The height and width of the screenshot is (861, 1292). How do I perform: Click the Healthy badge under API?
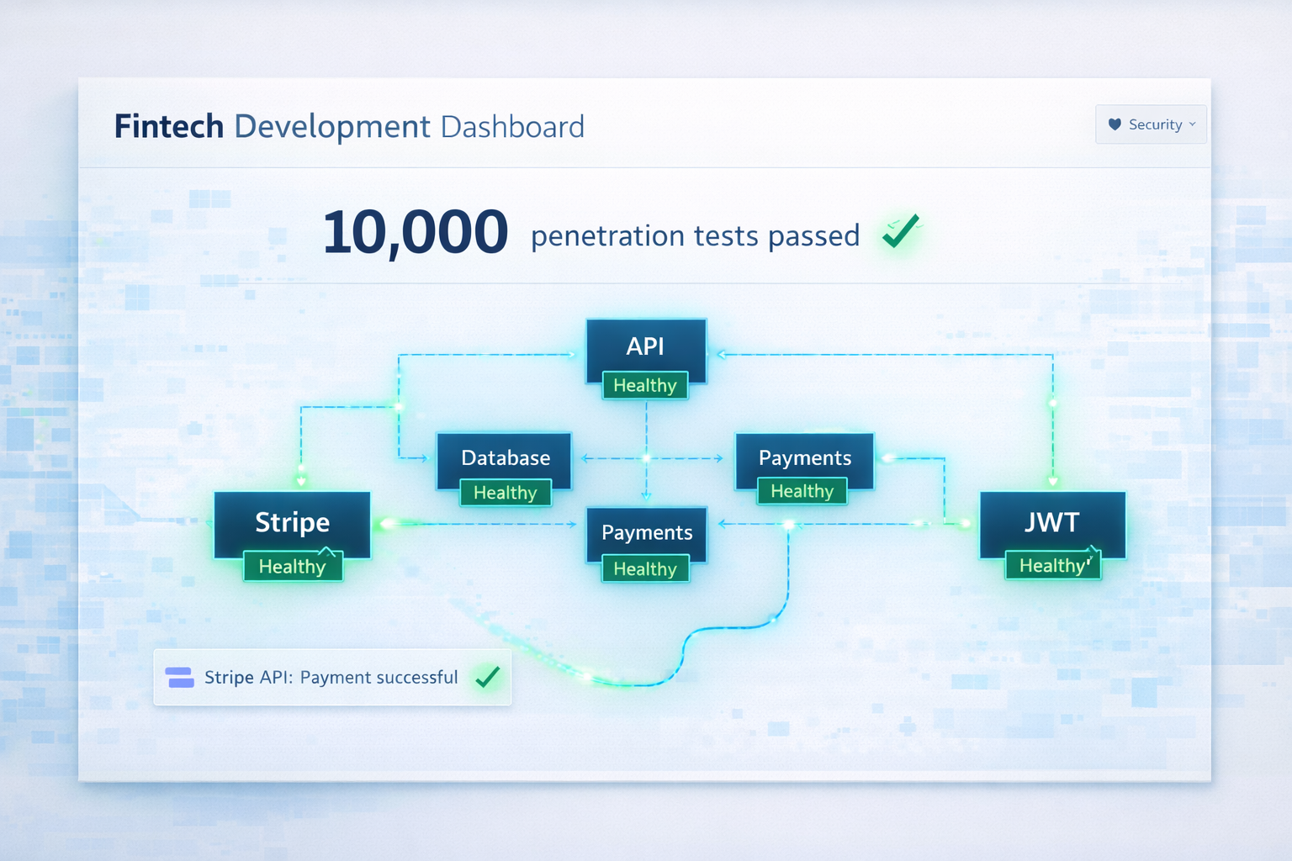pos(645,385)
